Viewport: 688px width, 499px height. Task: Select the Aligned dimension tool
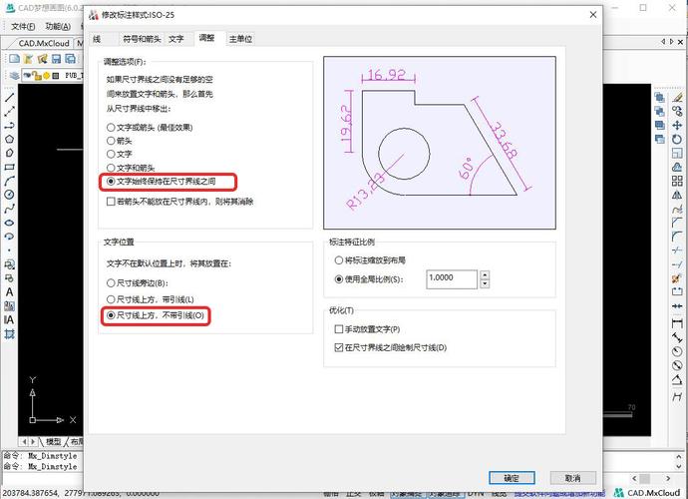pos(677,337)
